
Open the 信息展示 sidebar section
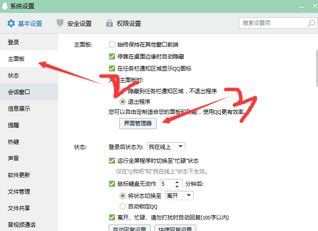tap(29, 108)
